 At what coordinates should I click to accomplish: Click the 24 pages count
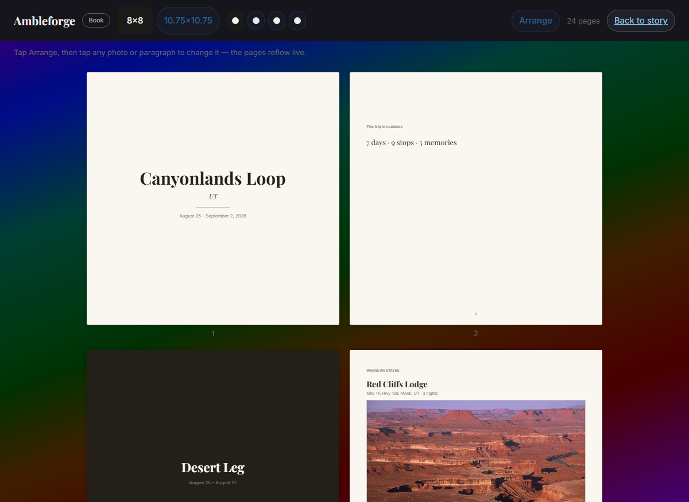pyautogui.click(x=583, y=21)
